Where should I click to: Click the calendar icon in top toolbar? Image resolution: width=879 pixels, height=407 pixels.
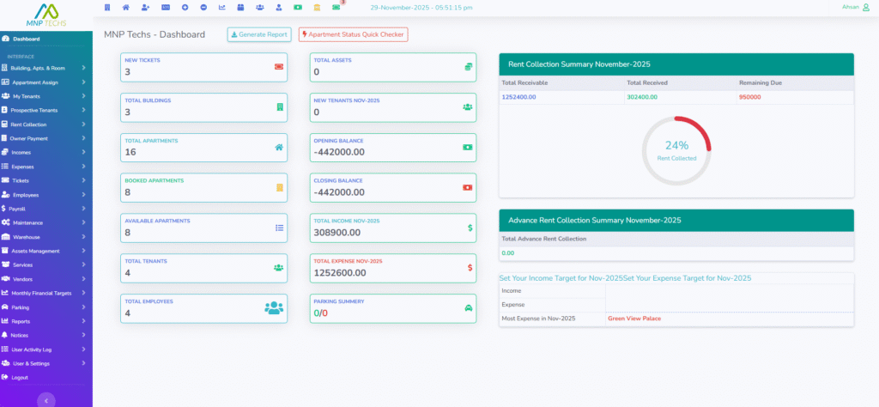(240, 7)
